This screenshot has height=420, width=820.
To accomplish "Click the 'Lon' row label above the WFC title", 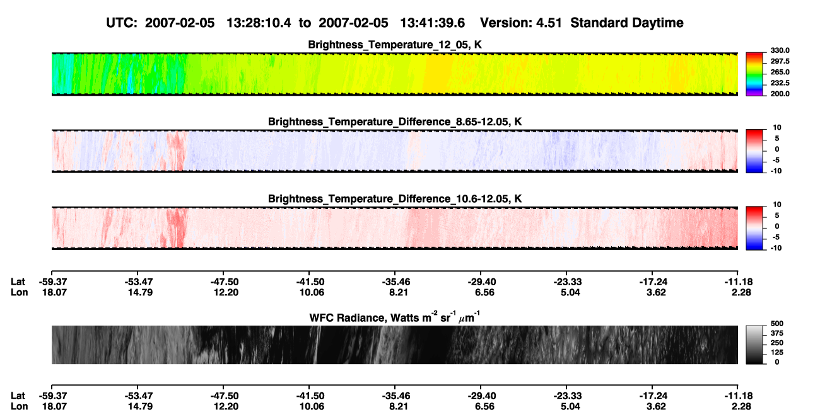I will coord(18,292).
